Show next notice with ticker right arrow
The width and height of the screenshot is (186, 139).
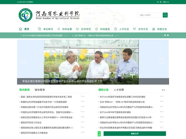[168, 35]
